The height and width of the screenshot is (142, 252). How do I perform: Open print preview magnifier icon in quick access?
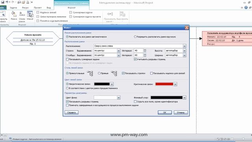point(28,2)
